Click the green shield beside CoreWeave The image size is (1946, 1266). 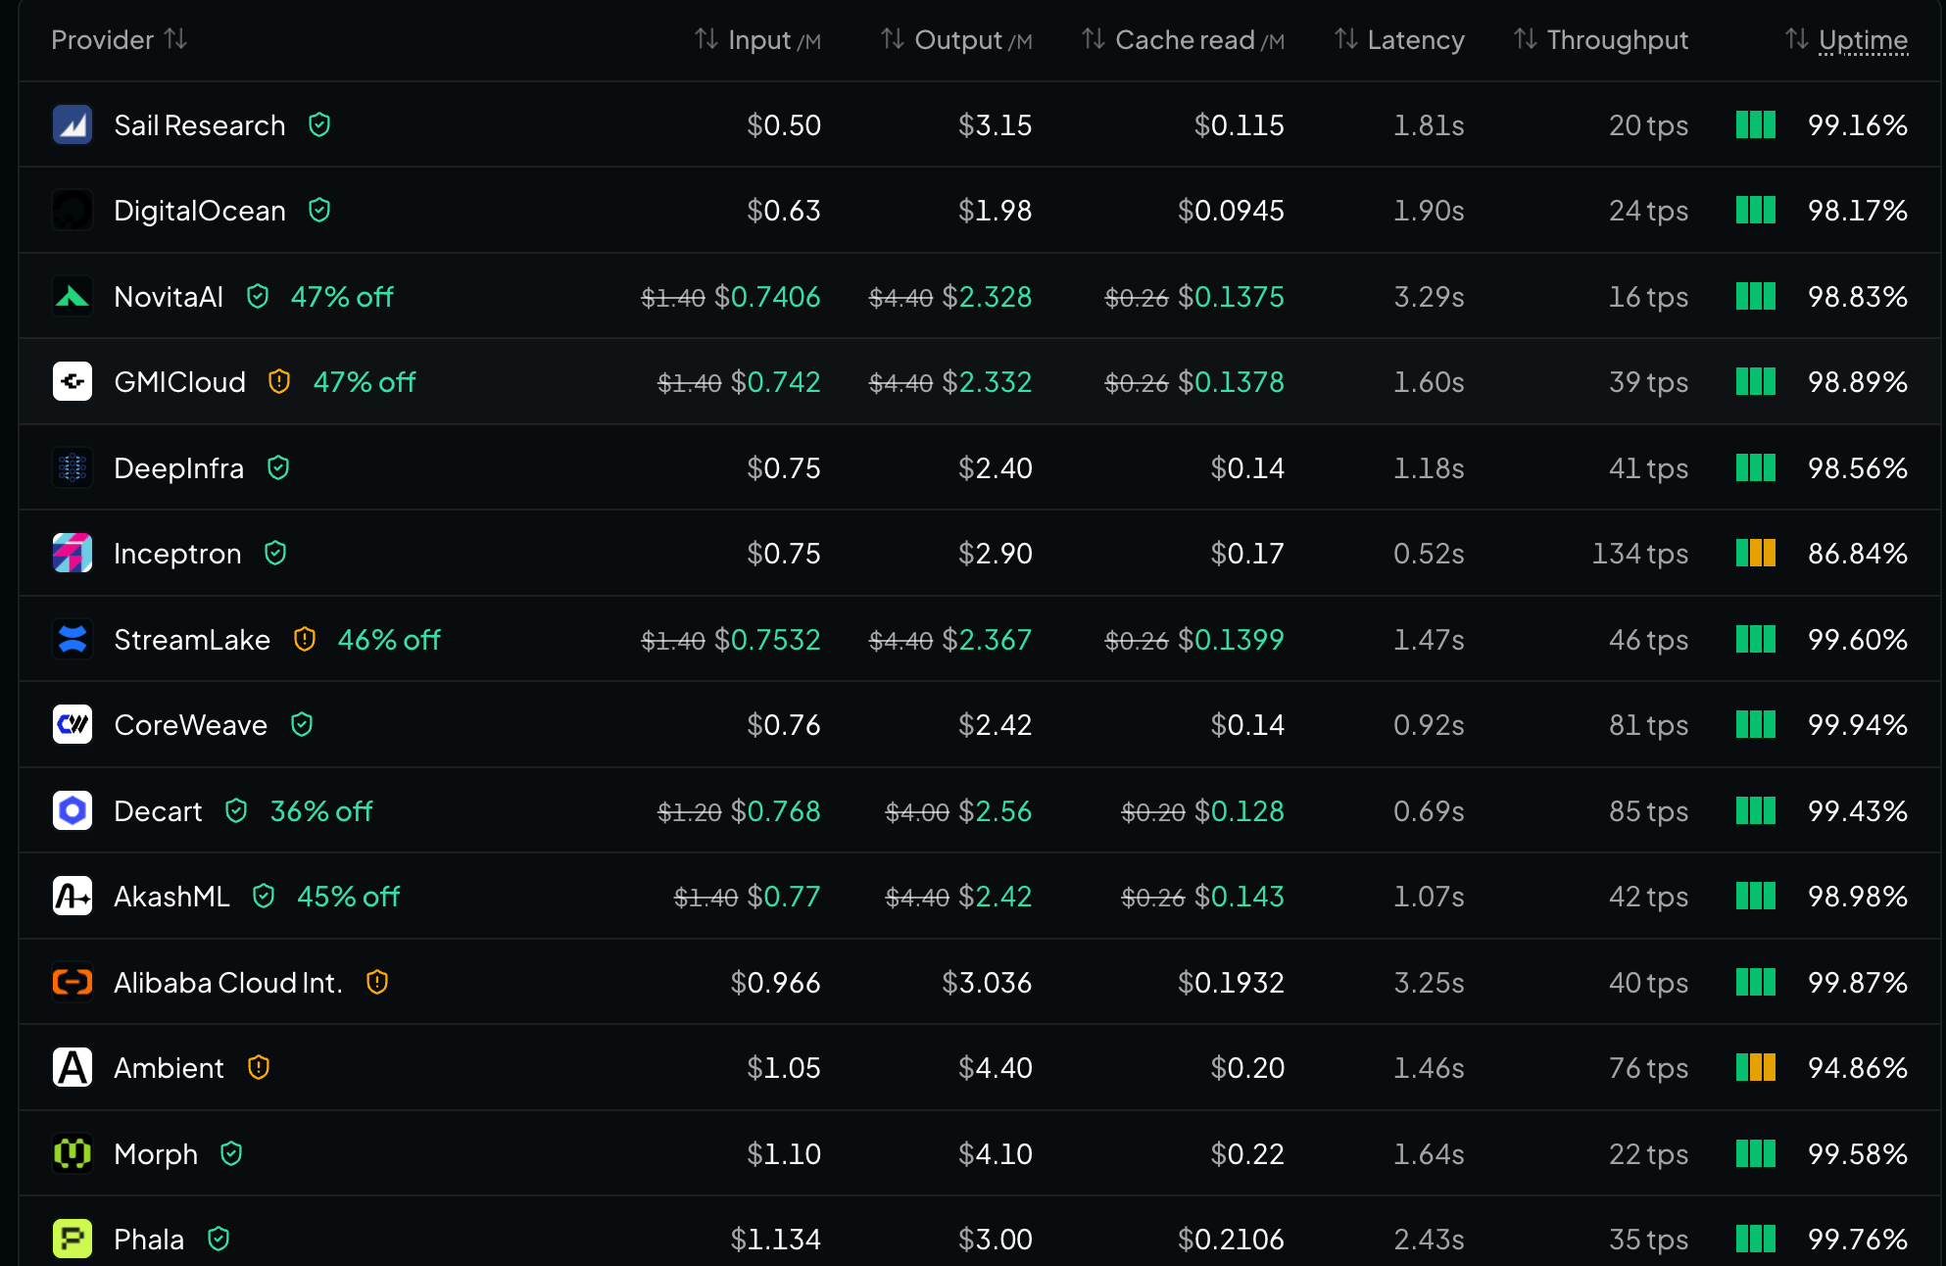point(302,725)
